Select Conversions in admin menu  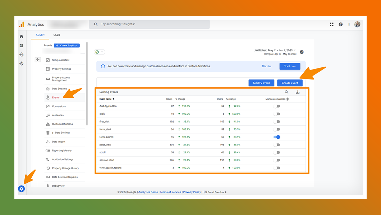coord(59,106)
